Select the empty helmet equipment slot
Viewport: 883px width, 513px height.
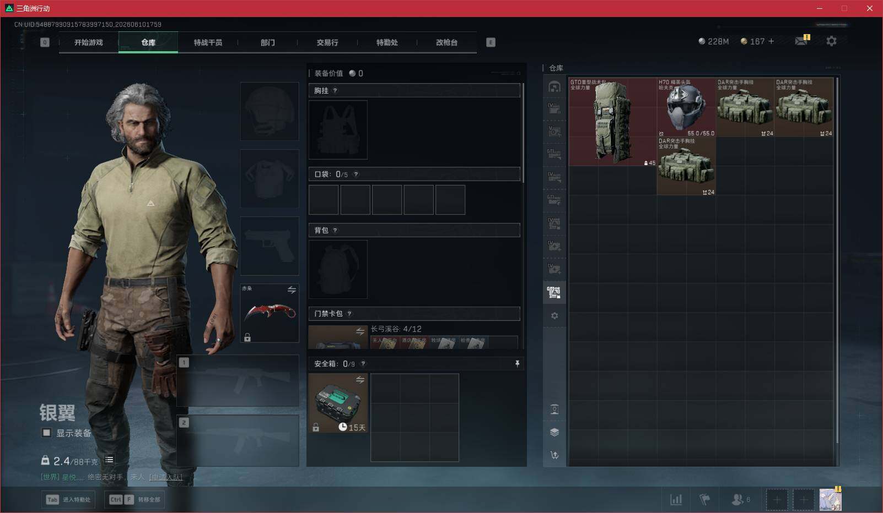270,112
